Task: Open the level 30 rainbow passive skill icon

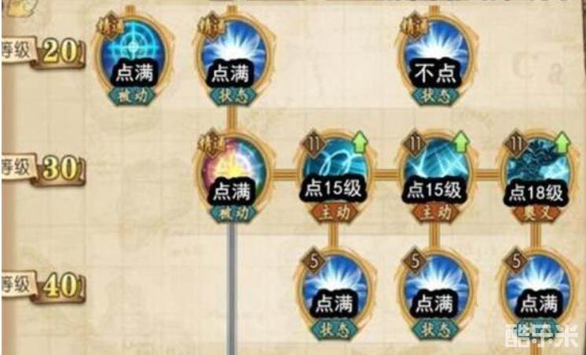Action: tap(233, 175)
